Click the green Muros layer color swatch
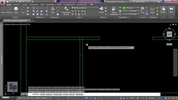The image size is (178, 100). pyautogui.click(x=80, y=8)
